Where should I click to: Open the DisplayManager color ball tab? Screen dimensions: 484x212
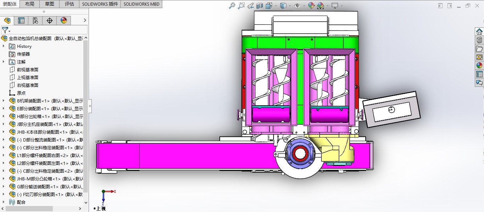click(64, 21)
